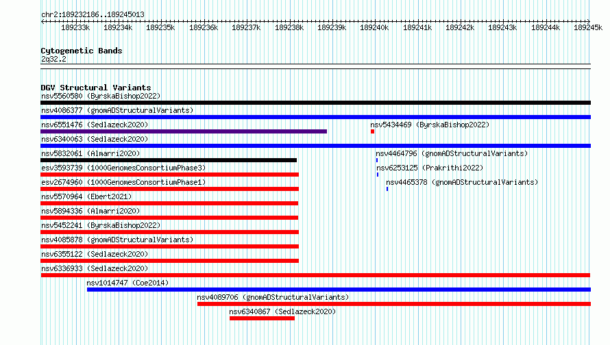Open nsv4465378 (gnomADStructuralVariants) label
Image resolution: width=610 pixels, height=345 pixels.
point(462,182)
